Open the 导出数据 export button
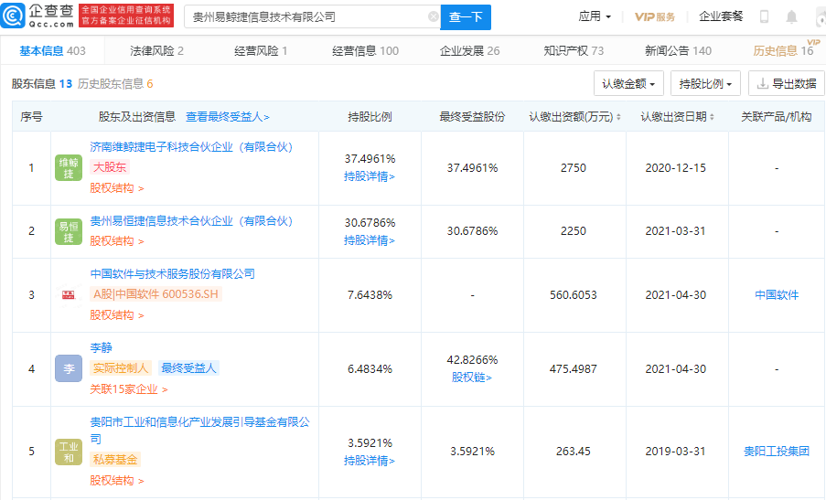This screenshot has height=500, width=826. pos(786,84)
